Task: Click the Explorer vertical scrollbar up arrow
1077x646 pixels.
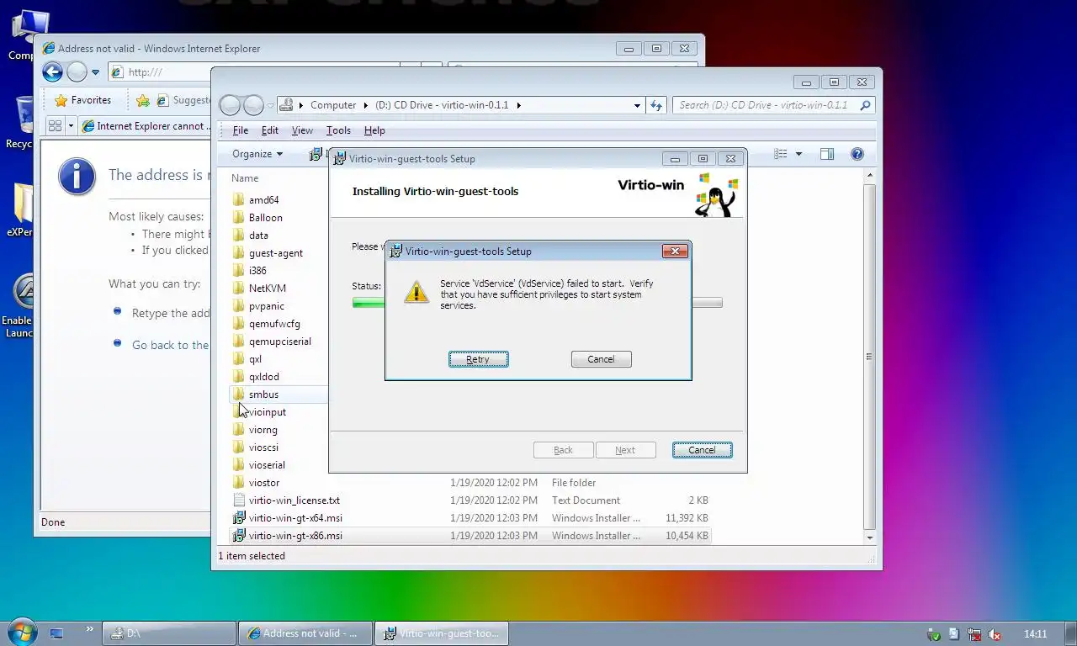Action: 870,176
